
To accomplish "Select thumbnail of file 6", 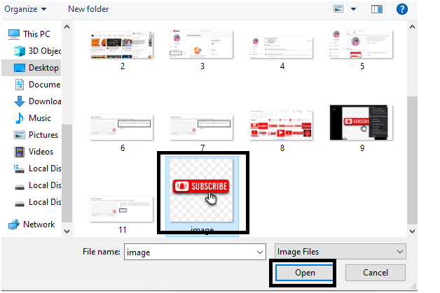I will (x=121, y=127).
